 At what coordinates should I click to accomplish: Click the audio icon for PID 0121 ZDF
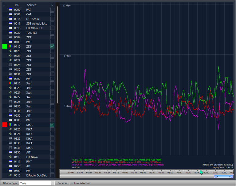pos(10,56)
